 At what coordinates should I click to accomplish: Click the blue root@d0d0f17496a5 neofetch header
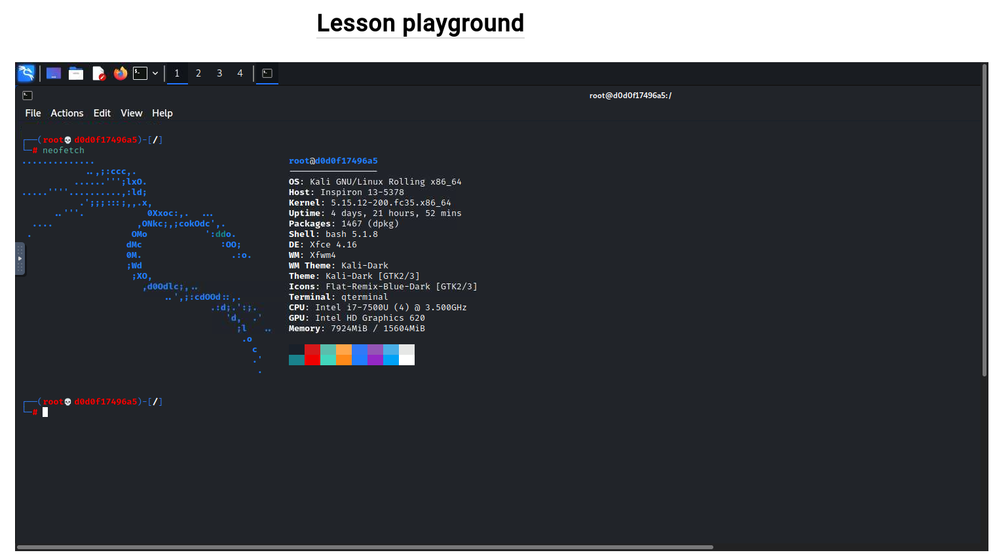pyautogui.click(x=333, y=161)
